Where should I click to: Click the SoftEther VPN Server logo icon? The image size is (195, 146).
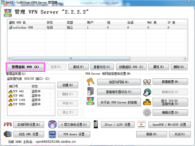click(x=8, y=13)
